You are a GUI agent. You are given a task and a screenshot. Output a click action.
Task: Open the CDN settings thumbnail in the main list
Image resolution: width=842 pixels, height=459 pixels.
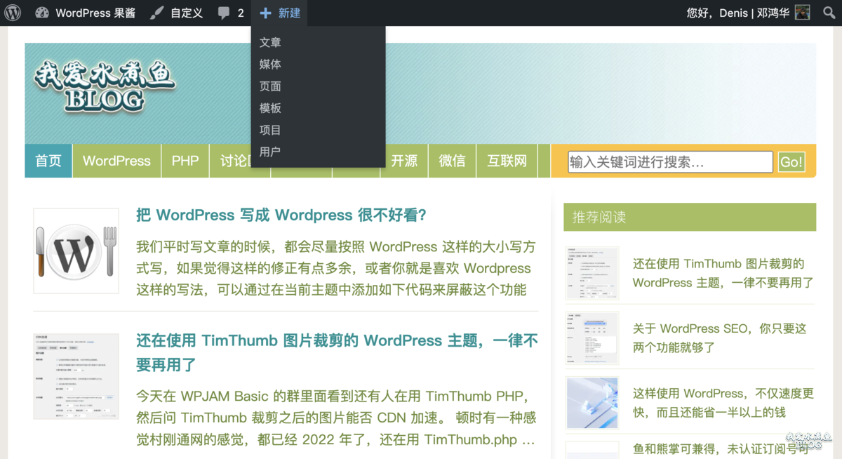[x=76, y=375]
